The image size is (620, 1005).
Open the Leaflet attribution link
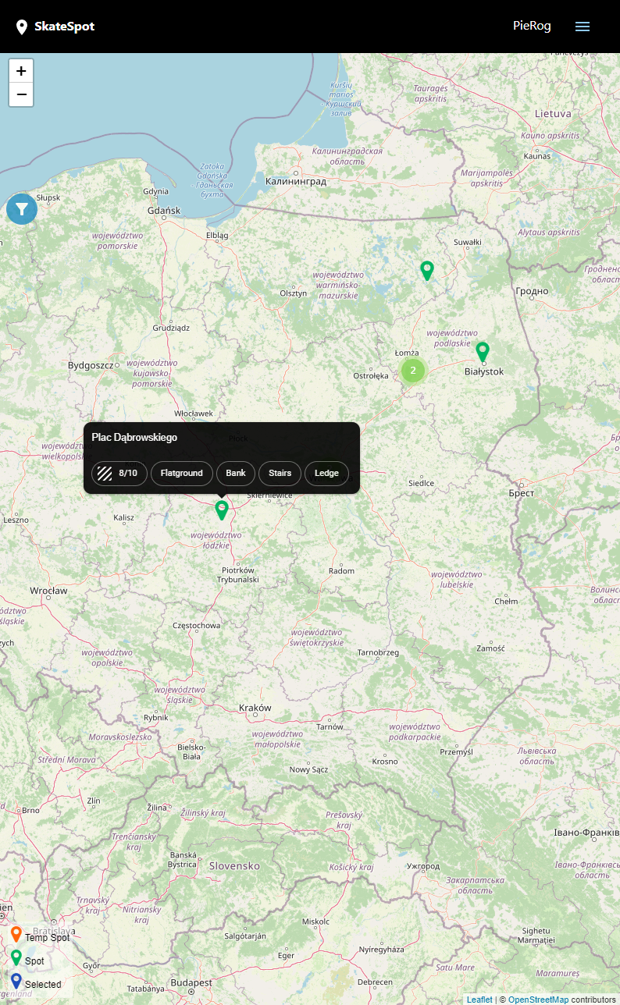[x=479, y=1000]
